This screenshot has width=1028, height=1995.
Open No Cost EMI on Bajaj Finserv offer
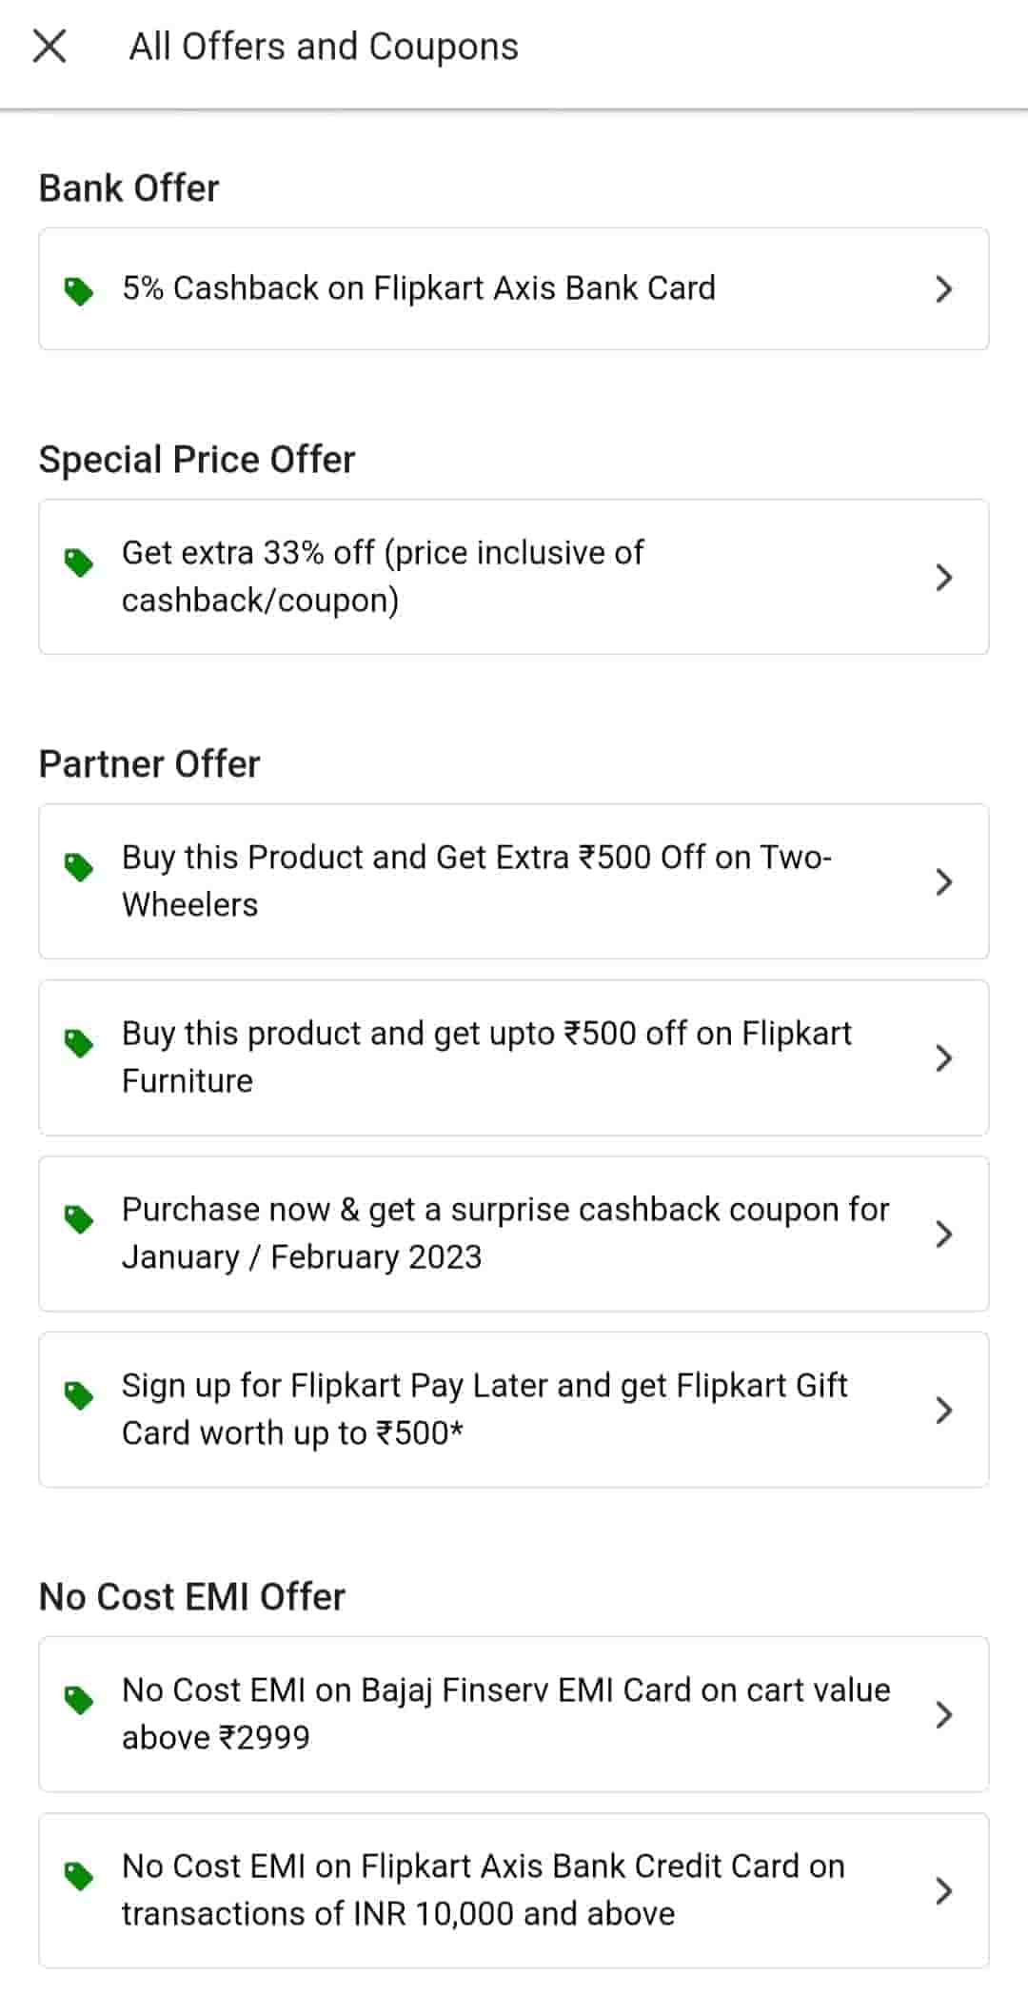pos(504,1713)
